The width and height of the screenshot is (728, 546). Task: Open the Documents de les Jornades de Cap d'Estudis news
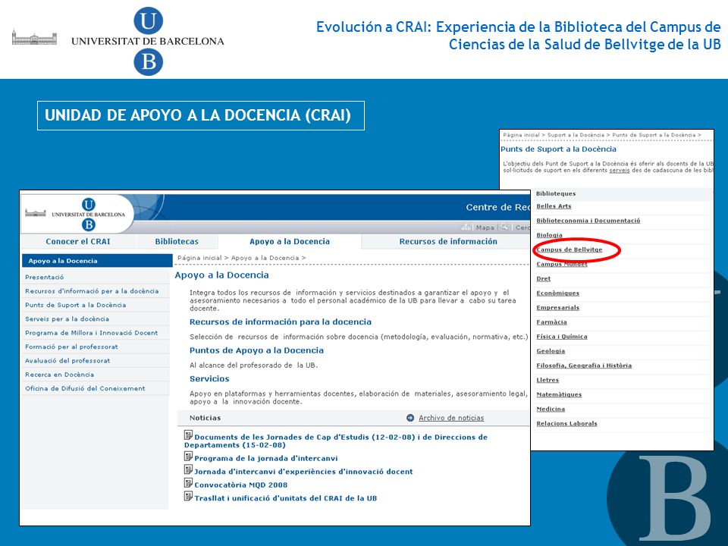pyautogui.click(x=336, y=441)
